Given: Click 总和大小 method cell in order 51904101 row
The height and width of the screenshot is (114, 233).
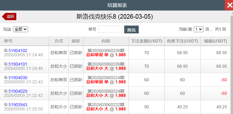Looking at the screenshot, I should [x=59, y=66].
